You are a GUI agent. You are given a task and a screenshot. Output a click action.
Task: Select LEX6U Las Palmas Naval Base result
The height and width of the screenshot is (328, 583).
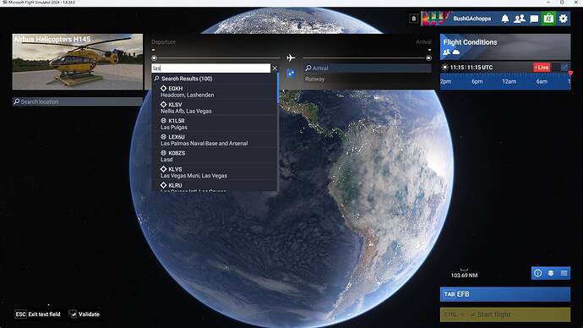[x=215, y=139]
